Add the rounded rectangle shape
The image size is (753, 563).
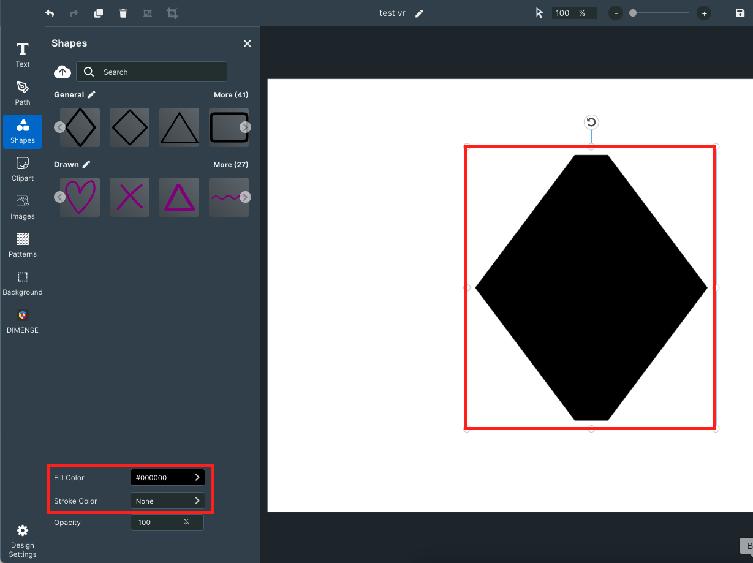(229, 127)
